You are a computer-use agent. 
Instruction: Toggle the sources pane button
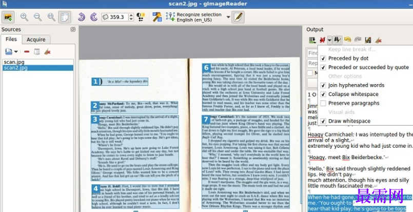pos(8,17)
